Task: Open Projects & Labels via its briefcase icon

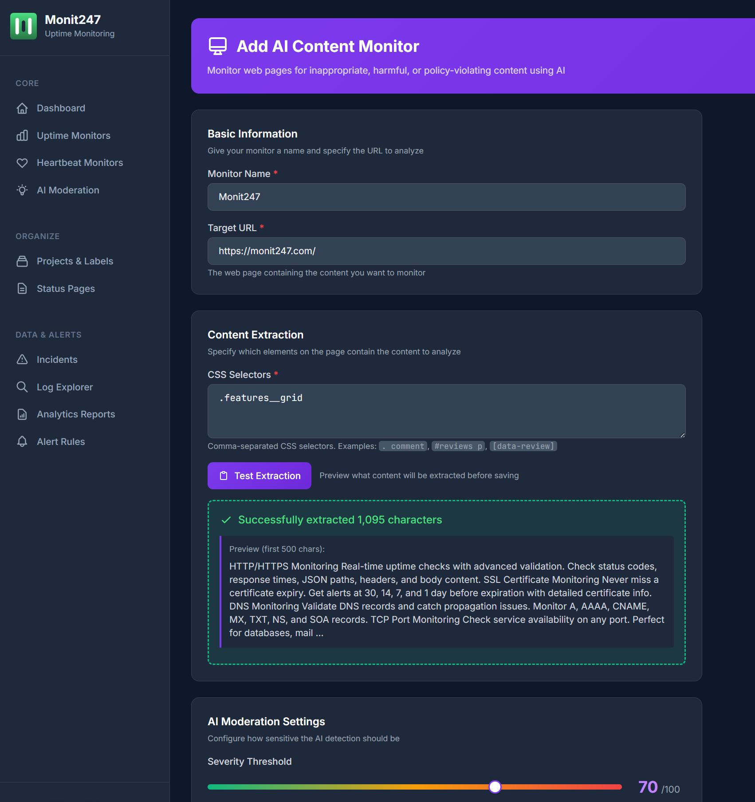Action: [x=23, y=261]
